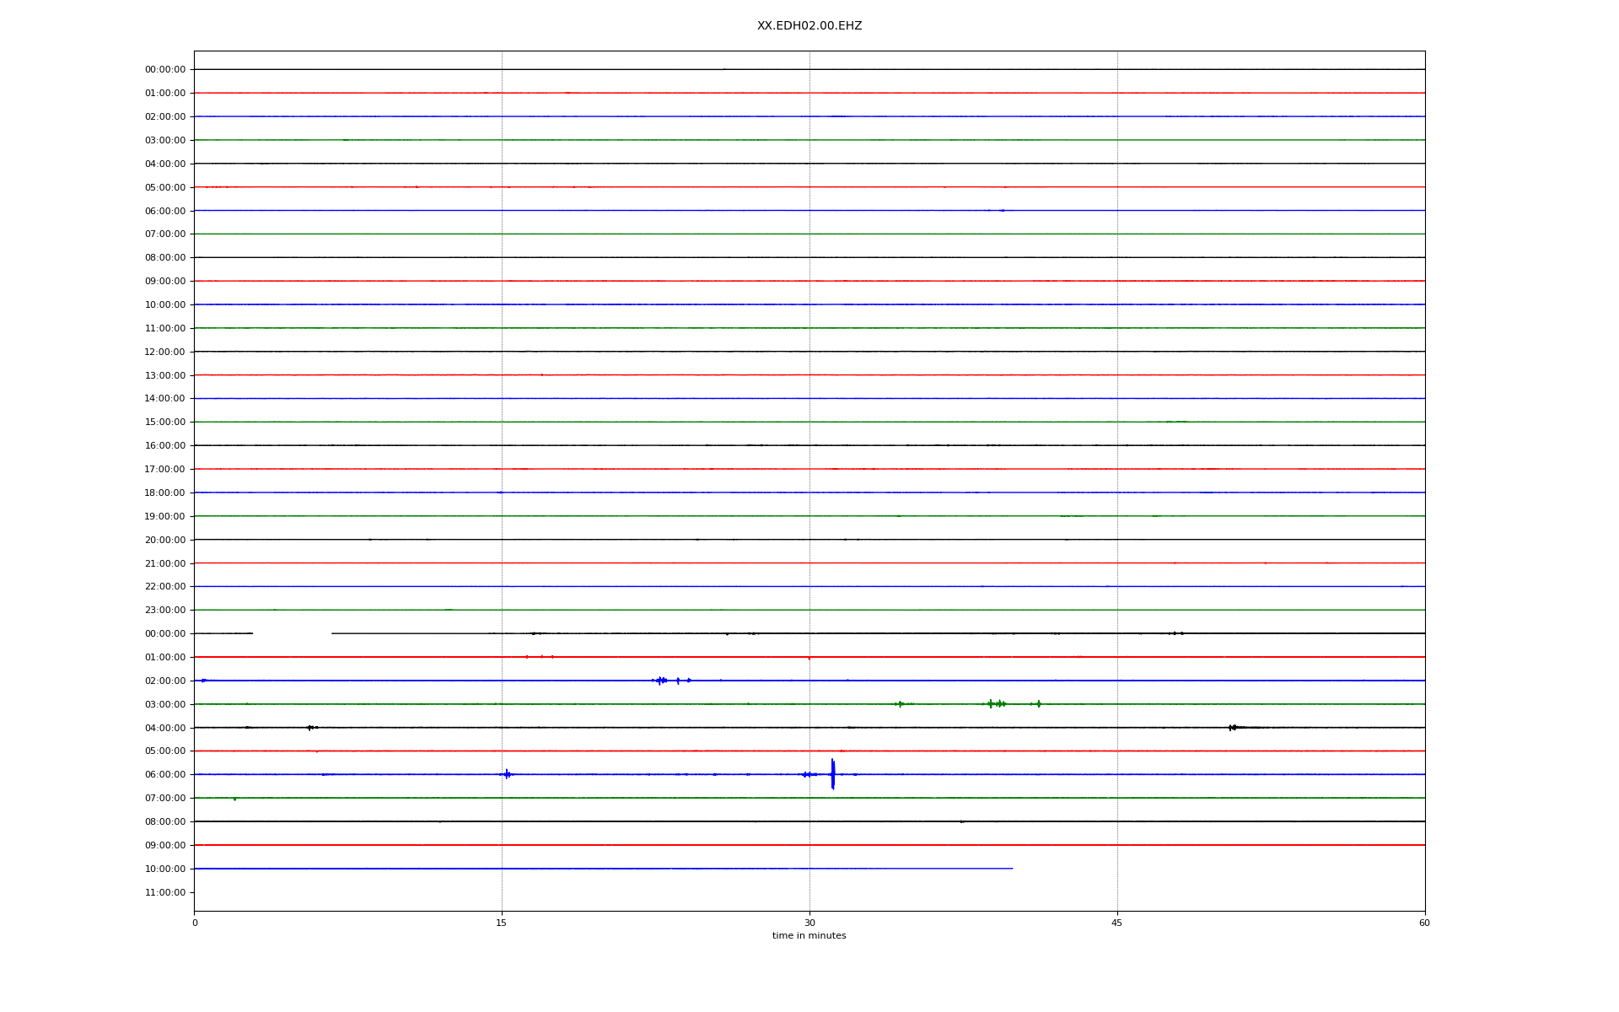Select the 13:00:00 row label
The height and width of the screenshot is (1012, 1619).
pos(164,375)
